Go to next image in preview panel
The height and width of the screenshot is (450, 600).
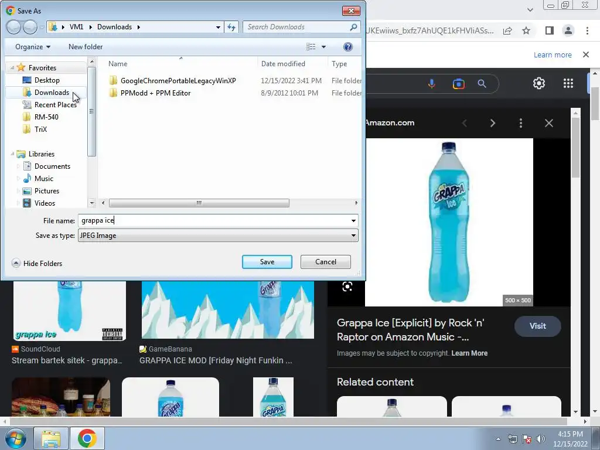click(492, 123)
